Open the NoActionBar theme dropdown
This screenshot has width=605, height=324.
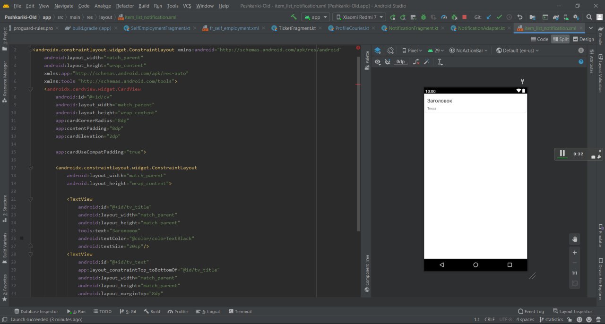(469, 51)
